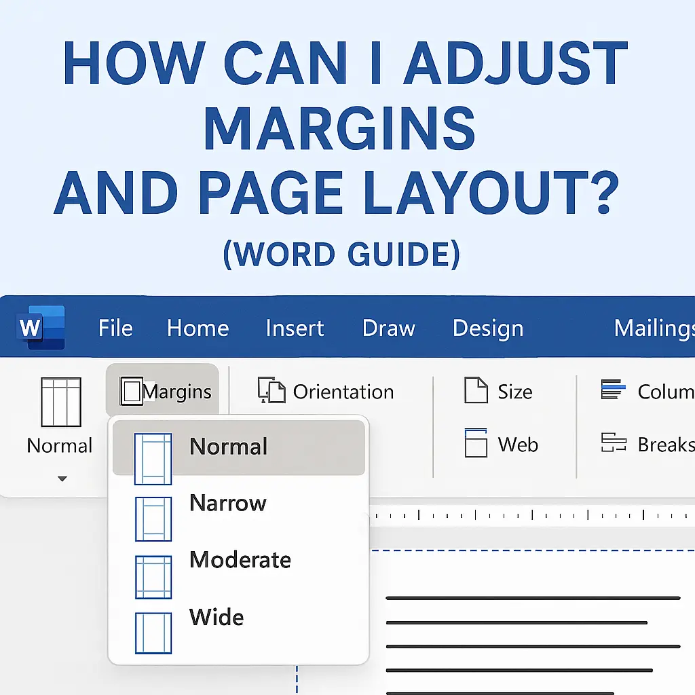Open the Design tab
Viewport: 695px width, 695px height.
coord(487,328)
